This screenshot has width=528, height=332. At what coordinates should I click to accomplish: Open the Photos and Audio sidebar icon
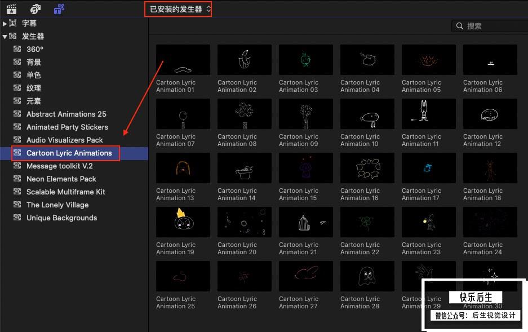36,9
